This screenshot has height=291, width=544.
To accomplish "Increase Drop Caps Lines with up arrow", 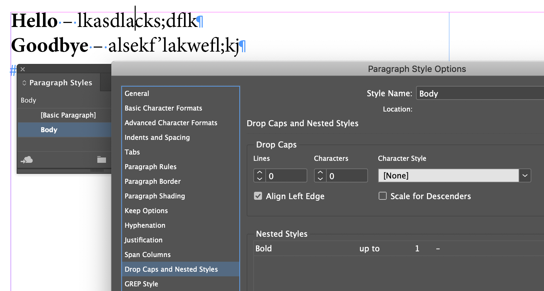I will pos(260,172).
